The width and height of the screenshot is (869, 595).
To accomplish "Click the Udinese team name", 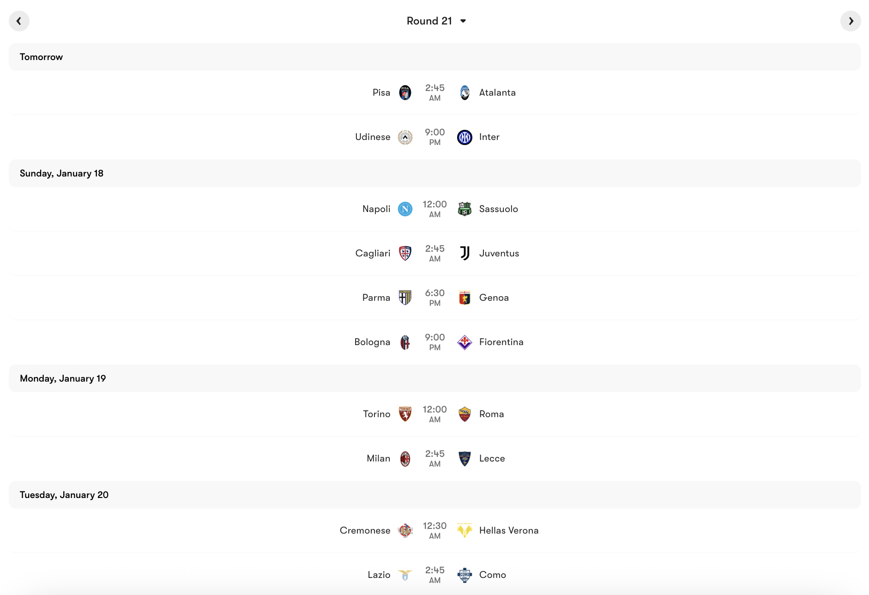I will [373, 137].
